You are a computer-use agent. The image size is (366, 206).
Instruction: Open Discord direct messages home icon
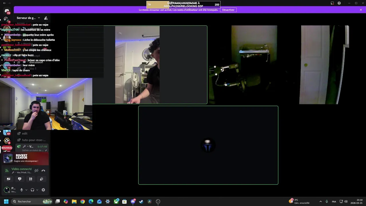point(7,11)
